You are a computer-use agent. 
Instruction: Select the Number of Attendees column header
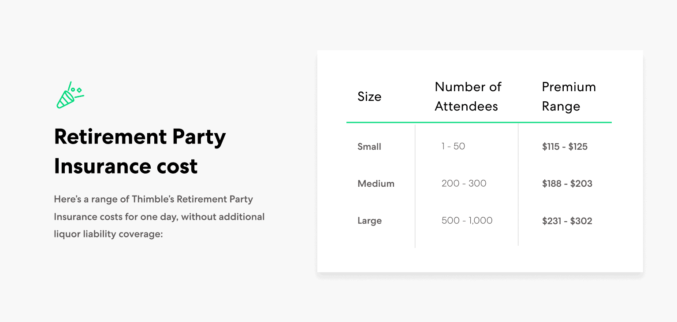click(x=468, y=96)
